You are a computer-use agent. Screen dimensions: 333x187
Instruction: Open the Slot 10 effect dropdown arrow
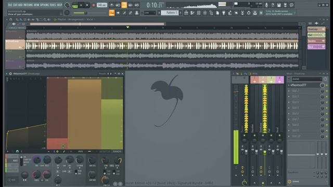(289, 136)
